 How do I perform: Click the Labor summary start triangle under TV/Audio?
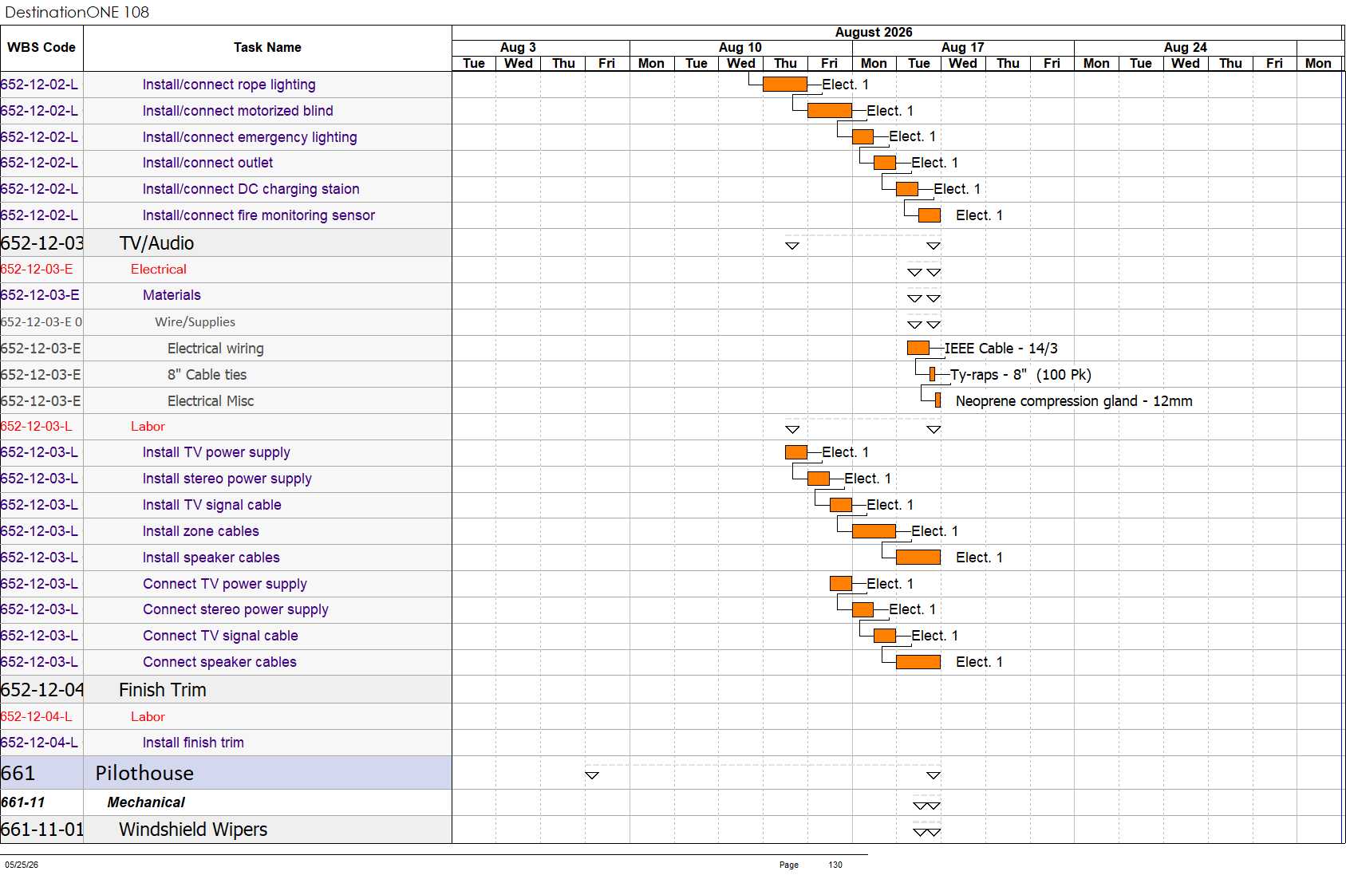click(791, 429)
